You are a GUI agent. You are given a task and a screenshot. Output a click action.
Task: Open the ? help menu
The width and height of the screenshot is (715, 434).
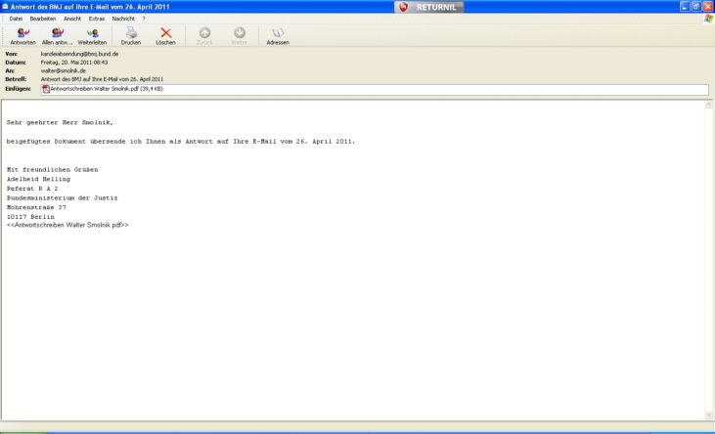point(144,19)
